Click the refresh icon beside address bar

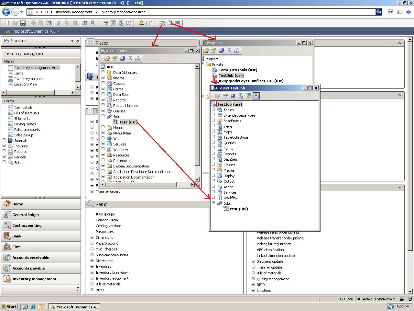379,12
